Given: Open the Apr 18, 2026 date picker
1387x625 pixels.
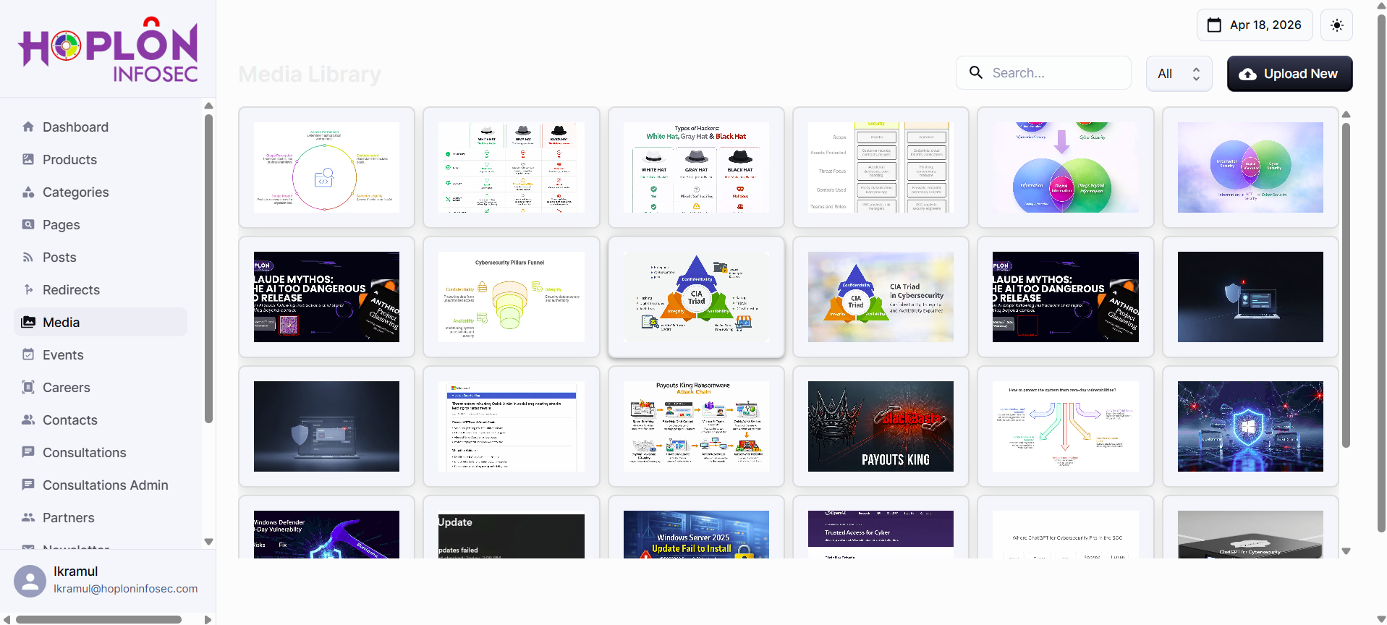Looking at the screenshot, I should pyautogui.click(x=1254, y=25).
